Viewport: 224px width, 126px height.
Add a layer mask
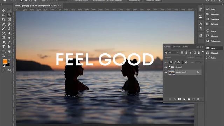coord(180,99)
